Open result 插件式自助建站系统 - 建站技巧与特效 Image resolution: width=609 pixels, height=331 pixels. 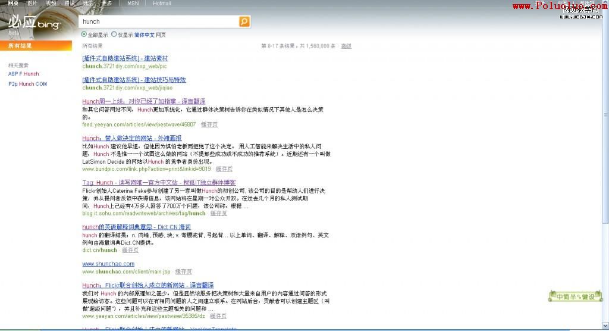[x=134, y=80]
